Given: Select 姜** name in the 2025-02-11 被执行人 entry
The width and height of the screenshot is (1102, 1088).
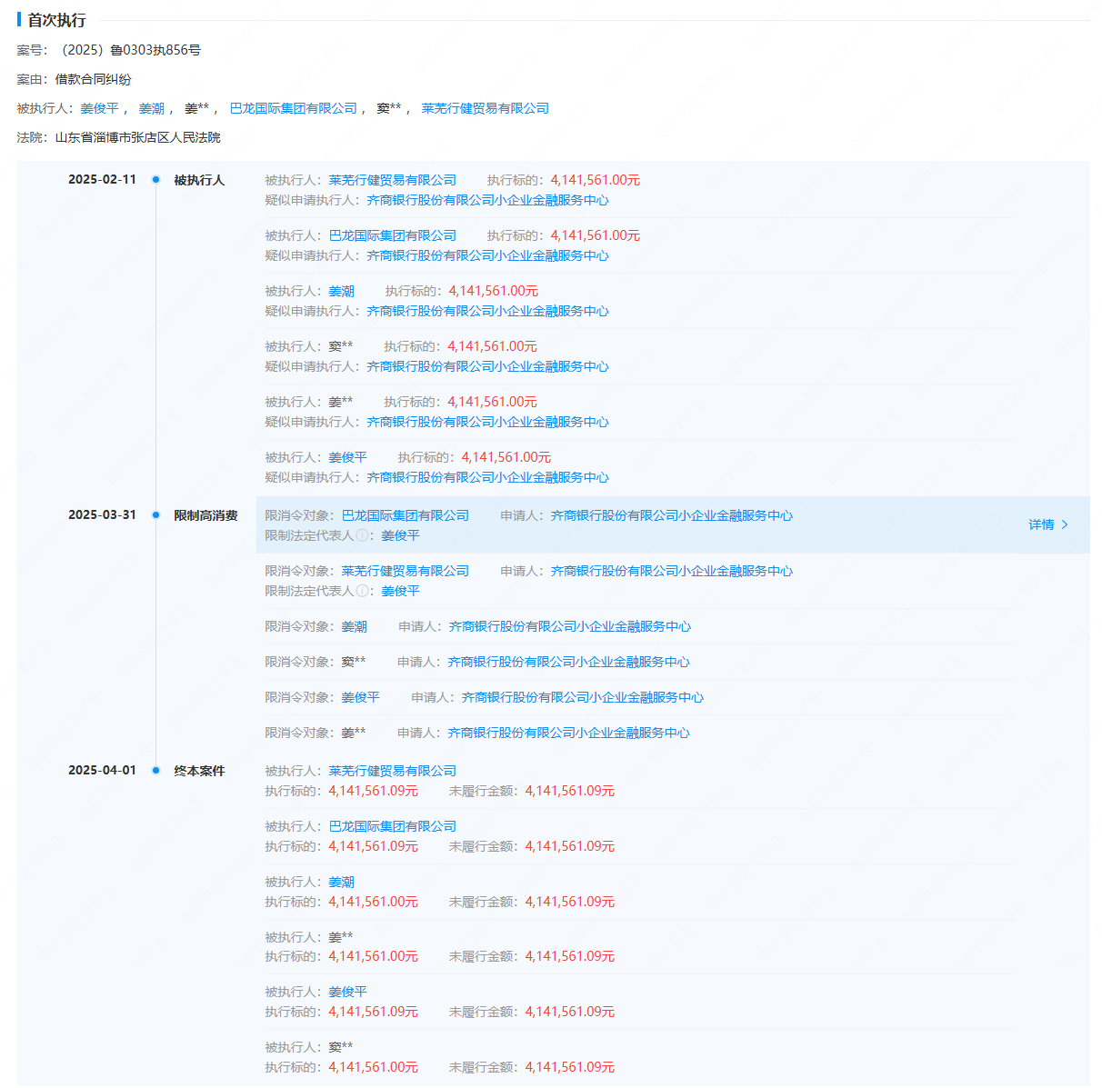Looking at the screenshot, I should click(x=341, y=403).
